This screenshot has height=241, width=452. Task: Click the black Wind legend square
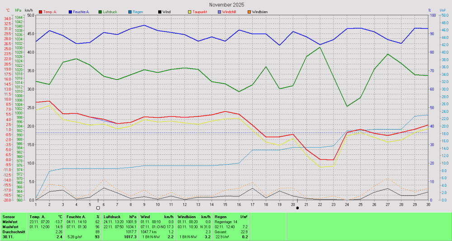(x=160, y=12)
